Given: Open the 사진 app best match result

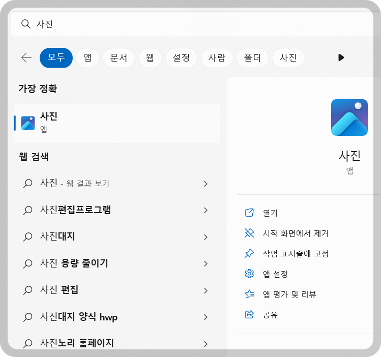Looking at the screenshot, I should pos(117,123).
